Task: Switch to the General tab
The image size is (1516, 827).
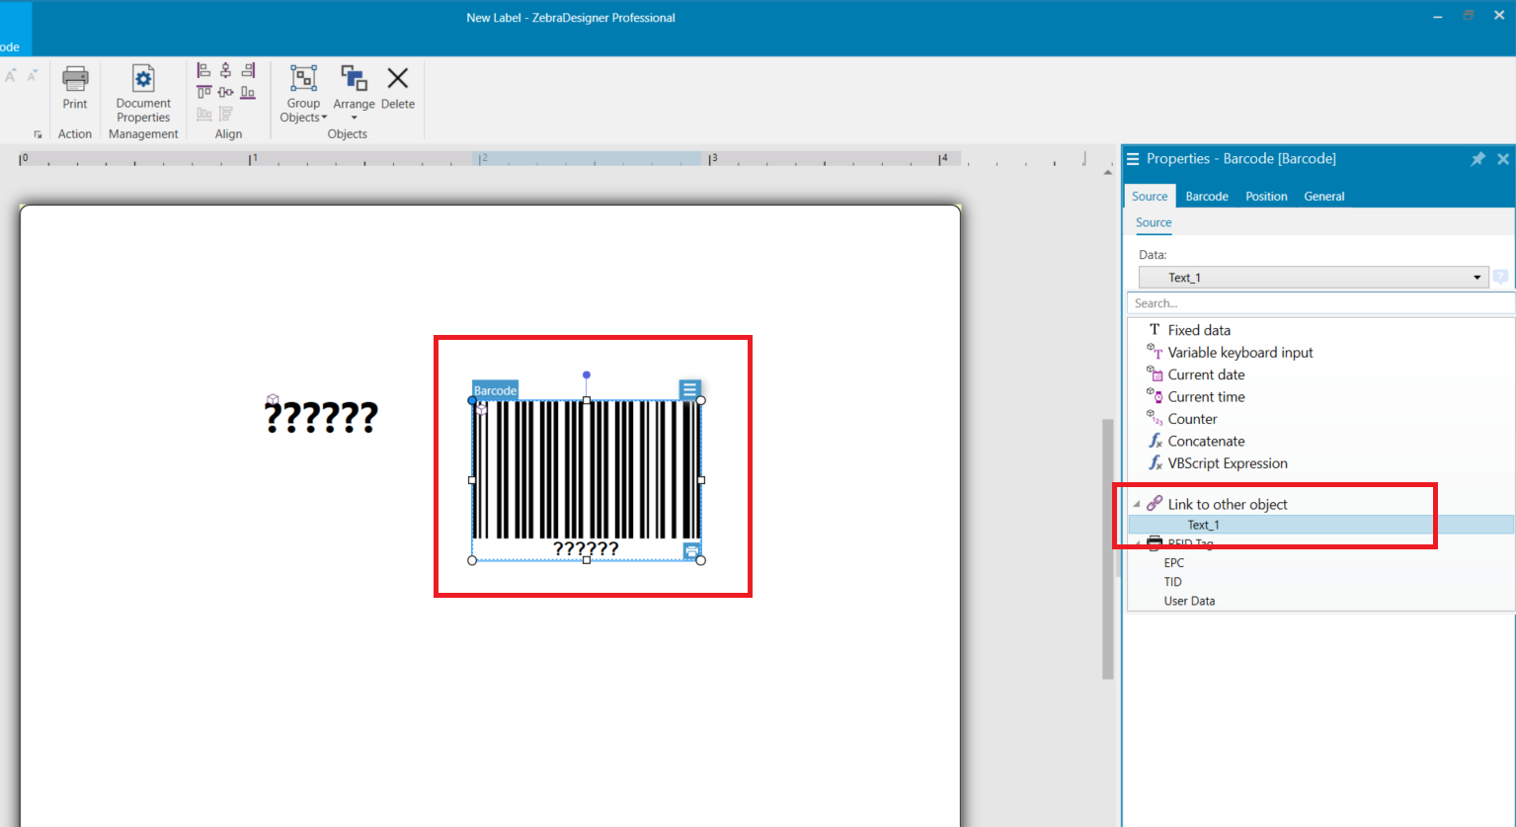Action: tap(1324, 197)
